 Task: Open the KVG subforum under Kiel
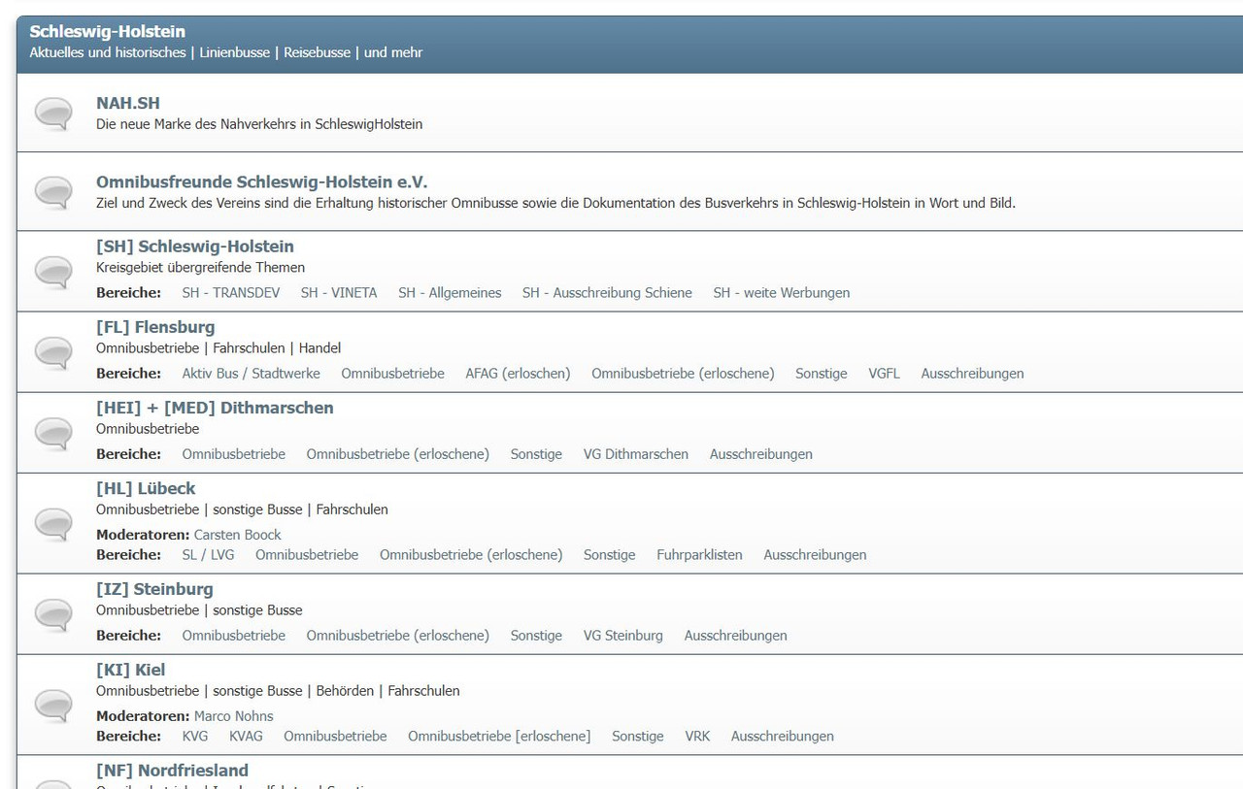pyautogui.click(x=195, y=736)
